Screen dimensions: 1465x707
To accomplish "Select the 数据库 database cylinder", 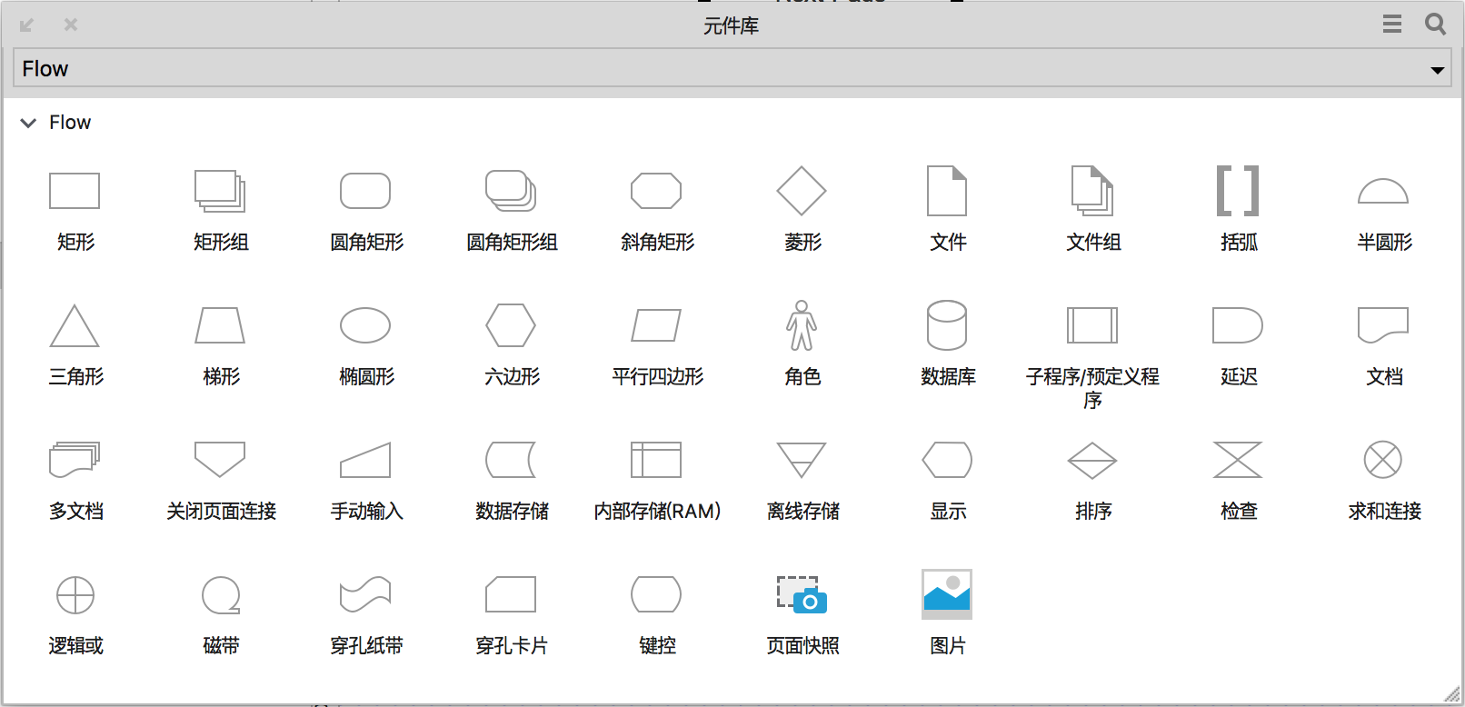I will click(x=947, y=325).
